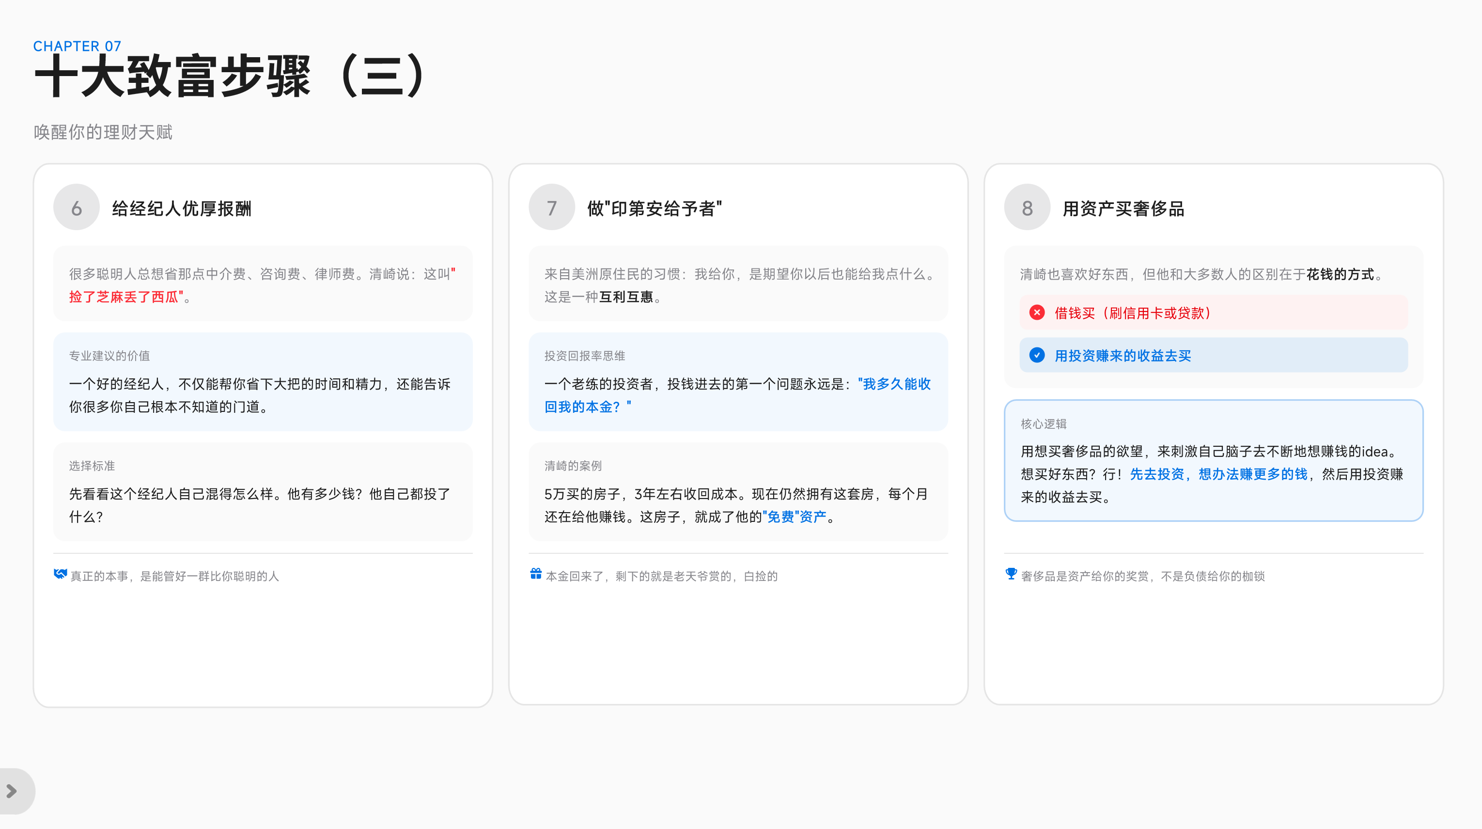Image resolution: width=1482 pixels, height=829 pixels.
Task: Click the number 6 circle badge
Action: click(x=77, y=207)
